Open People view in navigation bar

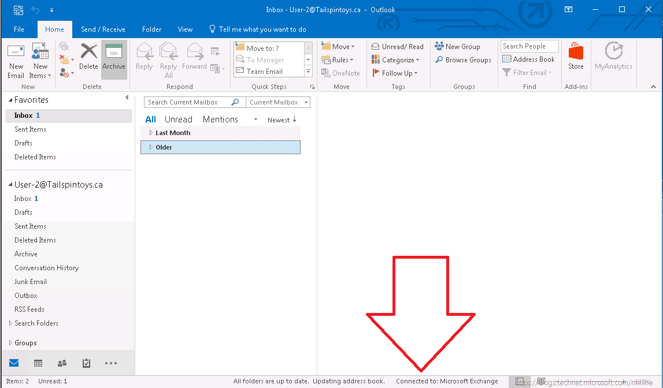click(62, 363)
